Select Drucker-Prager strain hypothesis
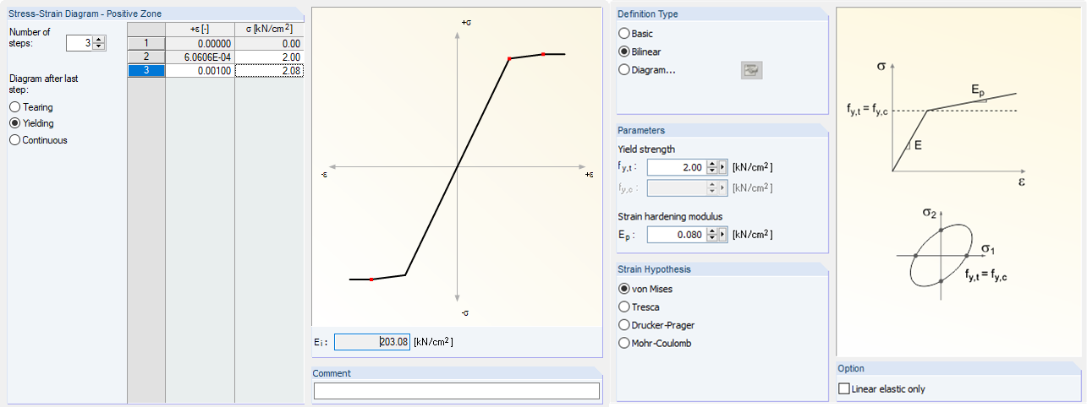1087x407 pixels. (x=624, y=325)
